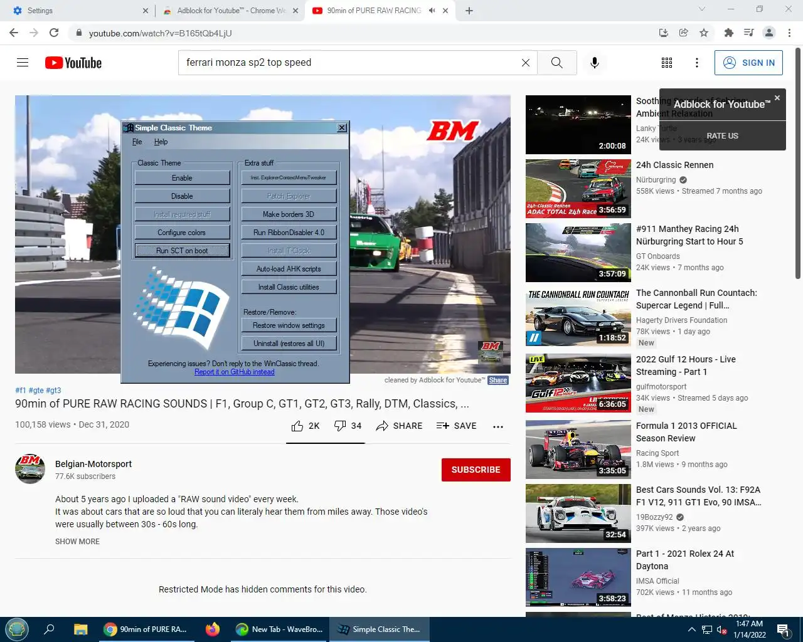The height and width of the screenshot is (642, 803).
Task: Click Disable classic theme button
Action: (x=182, y=196)
